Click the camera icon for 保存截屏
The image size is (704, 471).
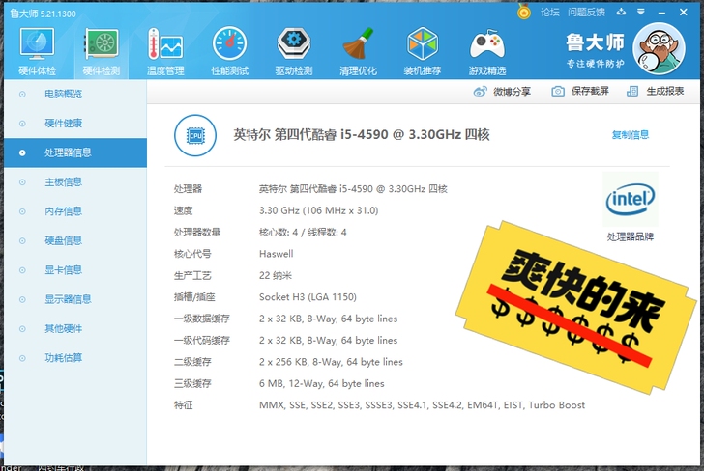pos(558,92)
